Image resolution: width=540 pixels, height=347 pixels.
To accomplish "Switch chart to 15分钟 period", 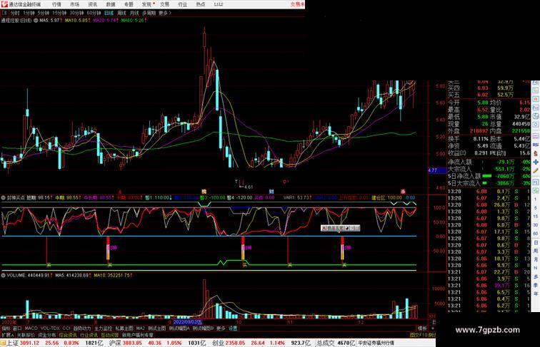I will [59, 13].
